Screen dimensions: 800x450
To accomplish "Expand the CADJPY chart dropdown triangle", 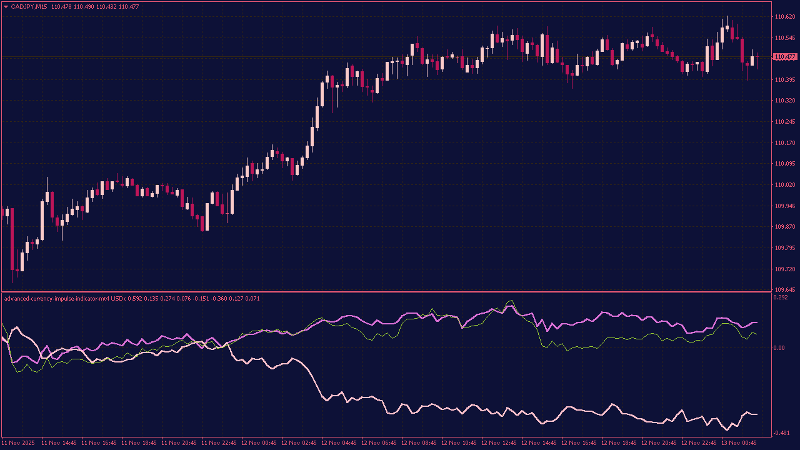I will [6, 7].
